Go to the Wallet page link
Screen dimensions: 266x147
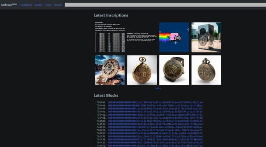(x=38, y=5)
